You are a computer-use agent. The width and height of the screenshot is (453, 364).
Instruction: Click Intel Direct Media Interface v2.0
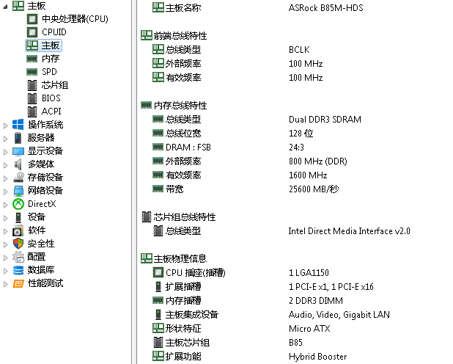tap(350, 231)
